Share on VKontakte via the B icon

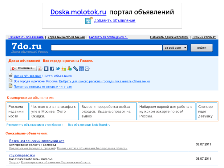[46, 69]
